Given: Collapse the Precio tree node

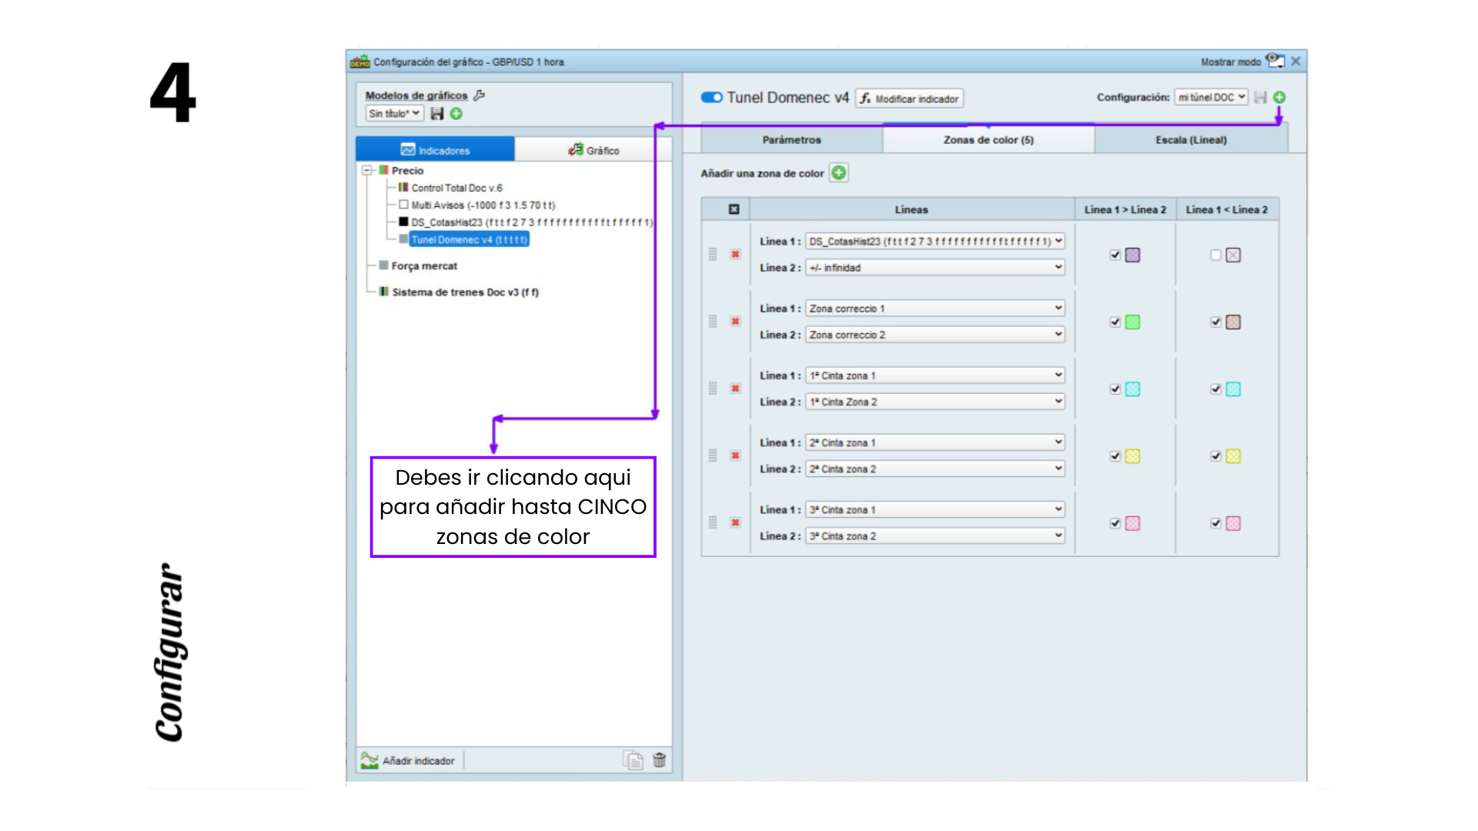Looking at the screenshot, I should 367,171.
